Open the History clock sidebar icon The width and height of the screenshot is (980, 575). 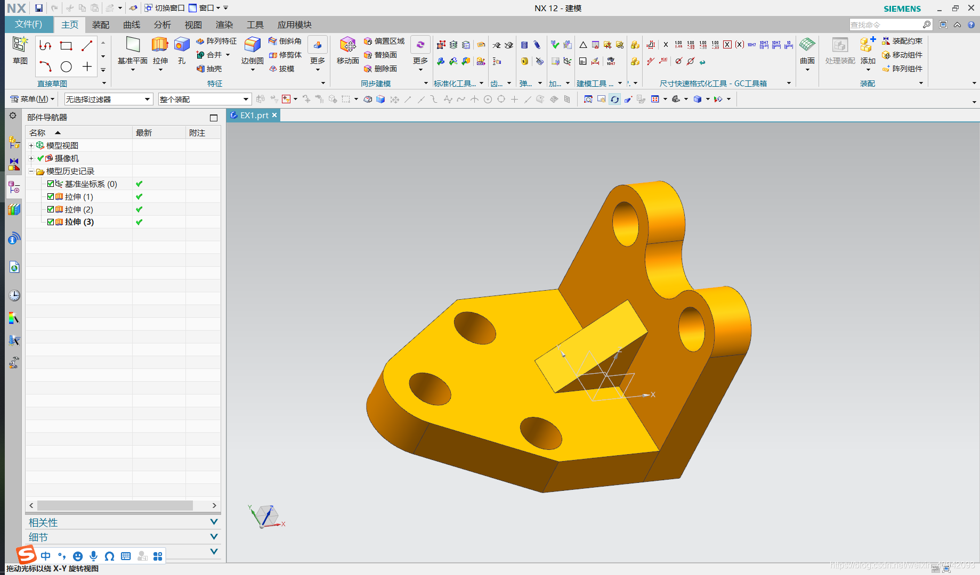tap(14, 295)
